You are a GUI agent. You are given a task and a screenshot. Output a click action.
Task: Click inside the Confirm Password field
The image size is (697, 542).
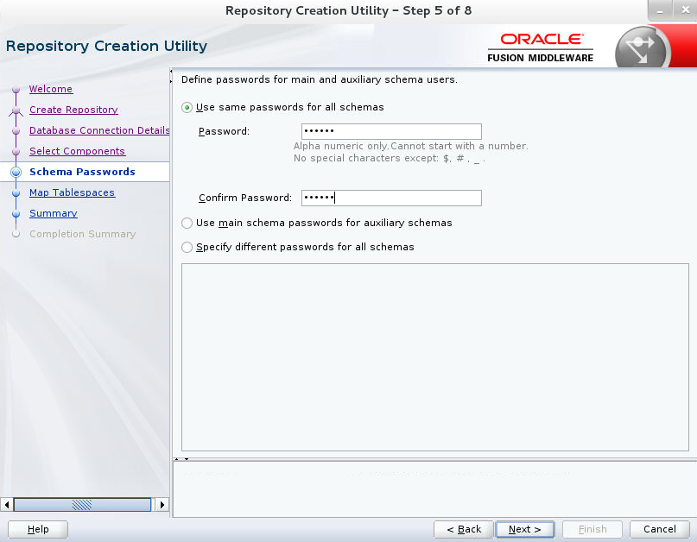[390, 198]
